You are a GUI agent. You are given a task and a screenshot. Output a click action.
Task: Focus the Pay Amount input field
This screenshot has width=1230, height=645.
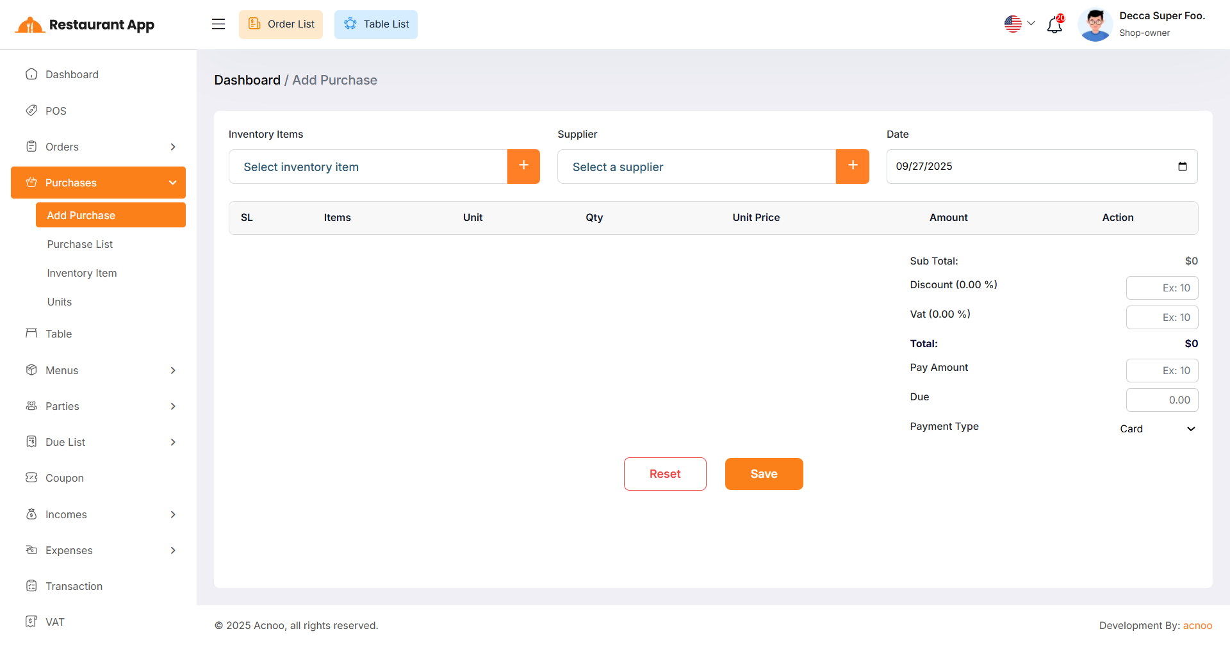[x=1161, y=370]
